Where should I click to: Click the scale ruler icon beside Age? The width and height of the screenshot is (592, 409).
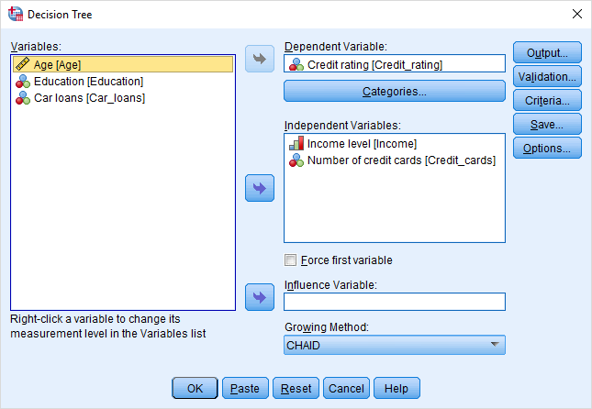22,65
